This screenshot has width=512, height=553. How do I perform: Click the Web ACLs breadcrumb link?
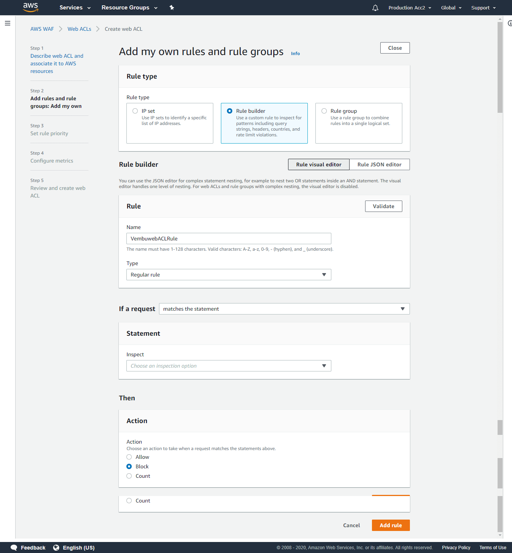point(79,29)
